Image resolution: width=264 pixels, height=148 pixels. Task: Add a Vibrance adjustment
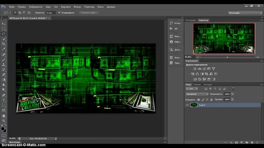[214, 69]
